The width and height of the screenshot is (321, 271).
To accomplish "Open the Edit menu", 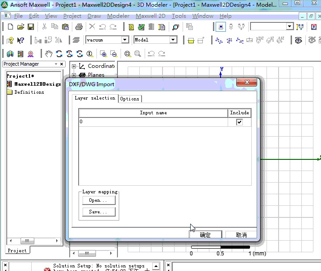I will click(34, 16).
